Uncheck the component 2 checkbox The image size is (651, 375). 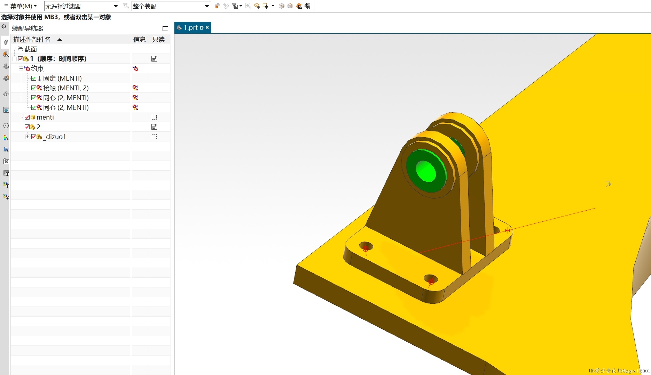click(27, 127)
